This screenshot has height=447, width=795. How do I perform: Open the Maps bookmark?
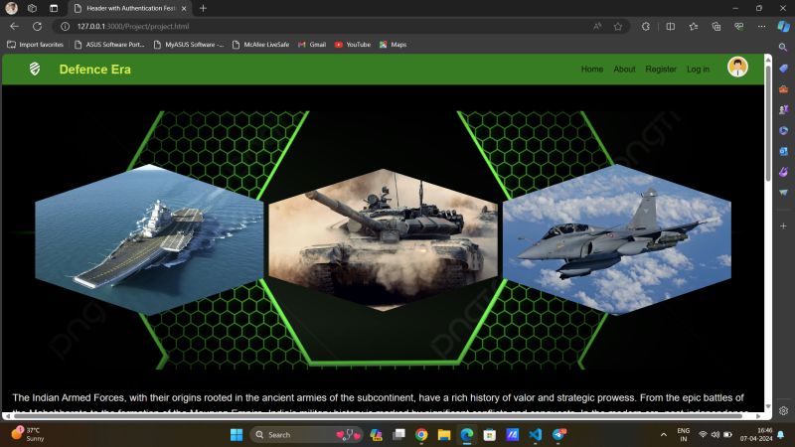pyautogui.click(x=393, y=45)
